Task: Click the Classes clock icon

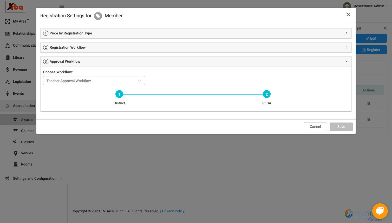Action: click(x=15, y=142)
